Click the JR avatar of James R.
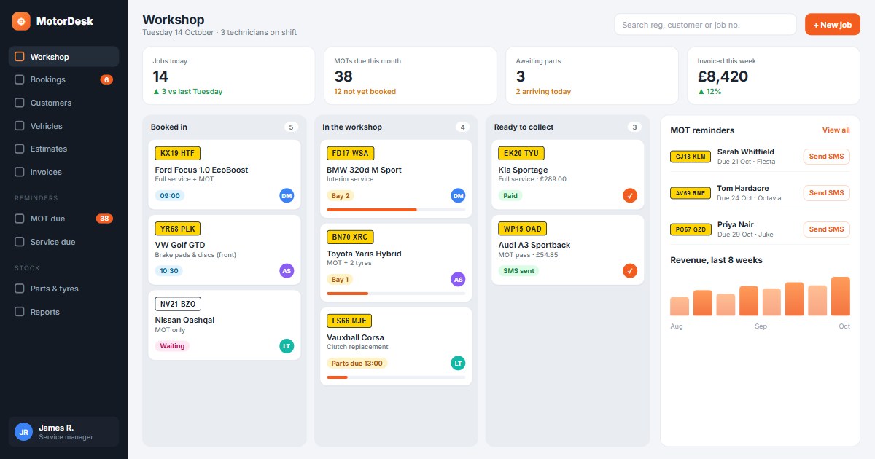The width and height of the screenshot is (875, 459). [24, 432]
